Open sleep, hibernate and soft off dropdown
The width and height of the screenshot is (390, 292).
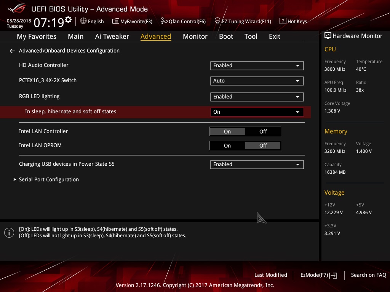pos(257,112)
